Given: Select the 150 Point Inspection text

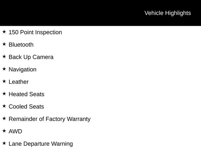Looking at the screenshot, I should 35,32.
